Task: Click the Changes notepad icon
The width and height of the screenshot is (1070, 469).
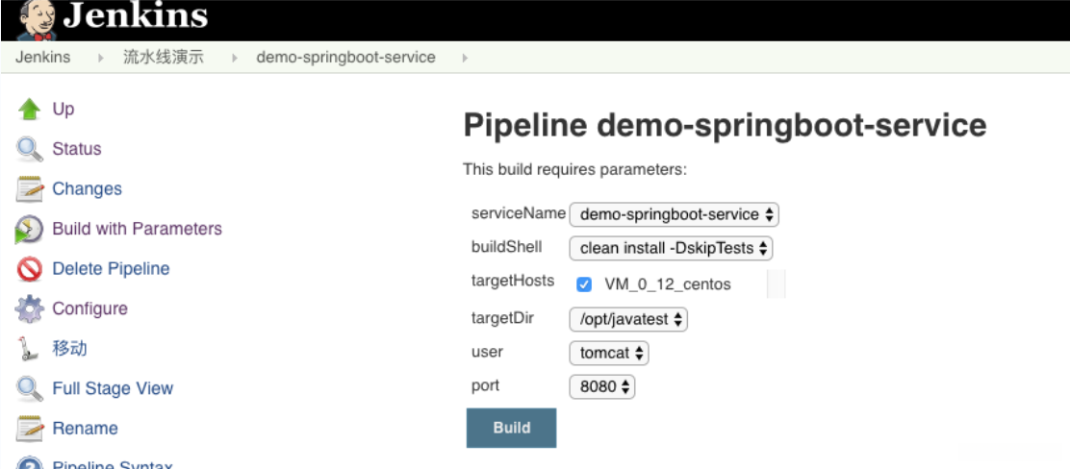Action: click(x=30, y=189)
